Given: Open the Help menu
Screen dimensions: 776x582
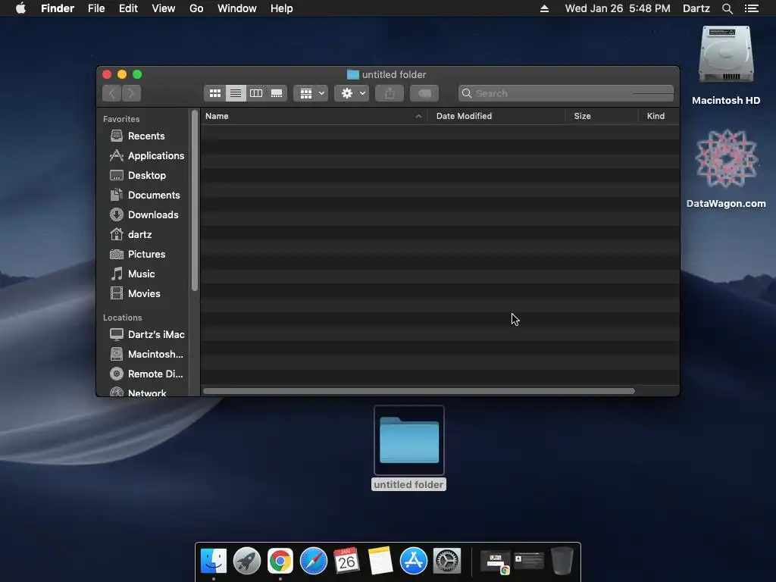Looking at the screenshot, I should (282, 8).
